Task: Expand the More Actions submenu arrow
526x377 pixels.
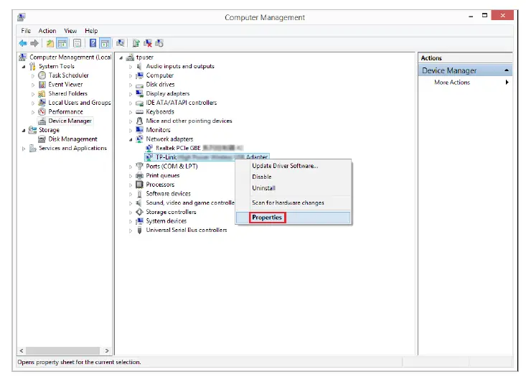Action: 507,83
